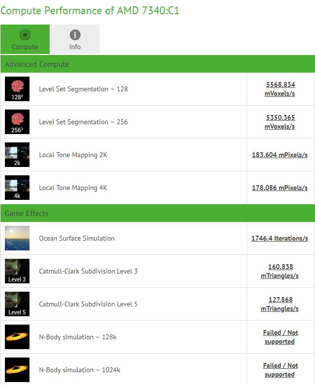Viewport: 315px width, 385px height.
Task: Click the Catmull-Clark Level 5 icon
Action: pyautogui.click(x=17, y=304)
